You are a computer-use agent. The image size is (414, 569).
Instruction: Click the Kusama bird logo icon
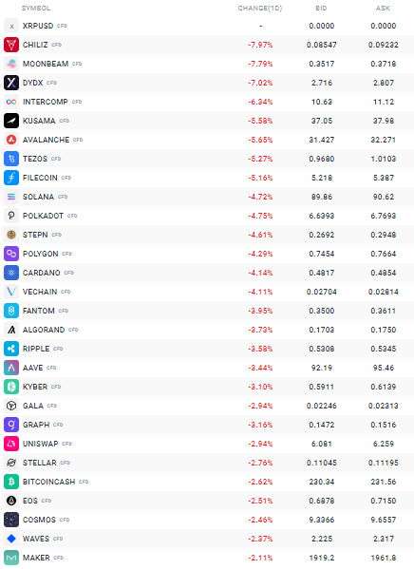pos(11,121)
